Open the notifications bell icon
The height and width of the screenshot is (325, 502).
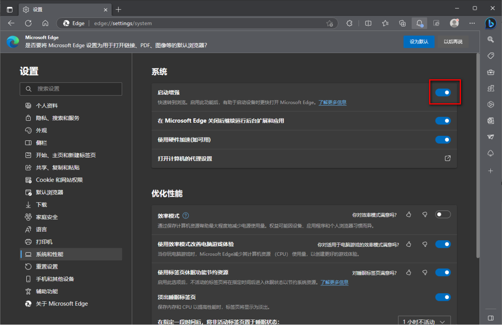(x=420, y=23)
